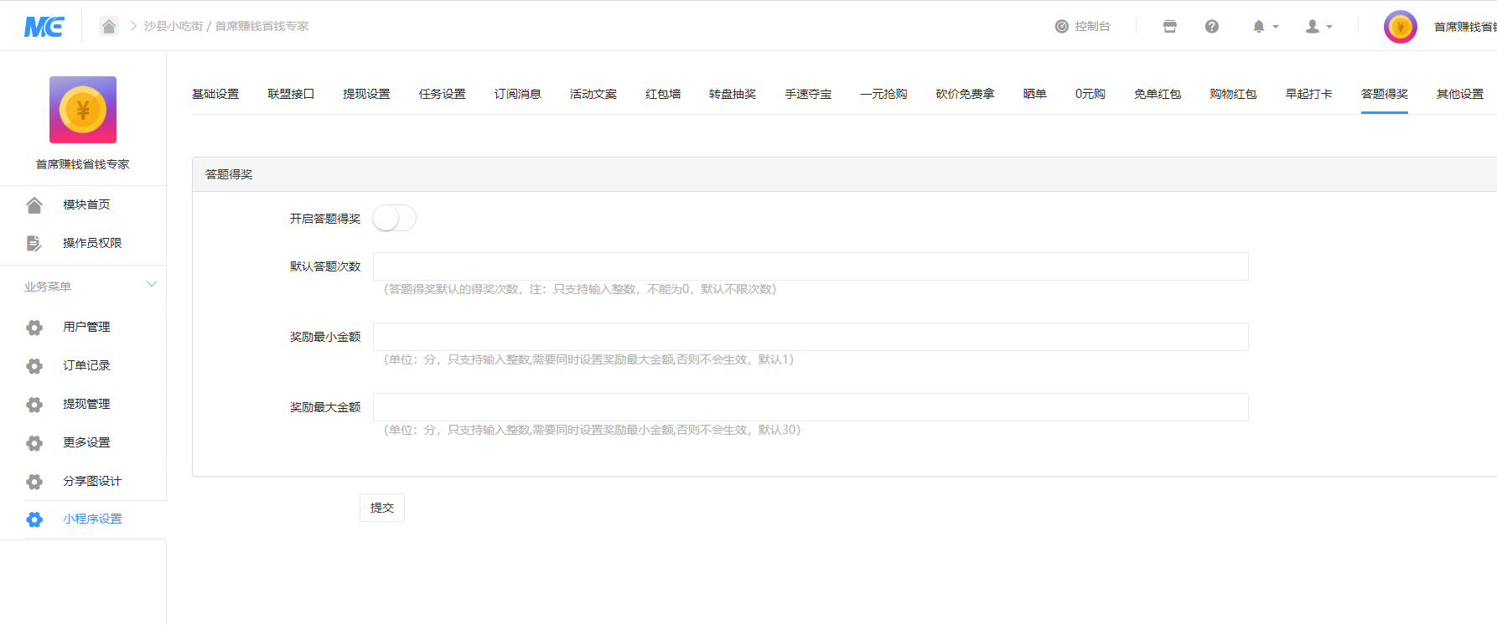Click the help question mark icon
This screenshot has height=625, width=1497.
(x=1211, y=27)
